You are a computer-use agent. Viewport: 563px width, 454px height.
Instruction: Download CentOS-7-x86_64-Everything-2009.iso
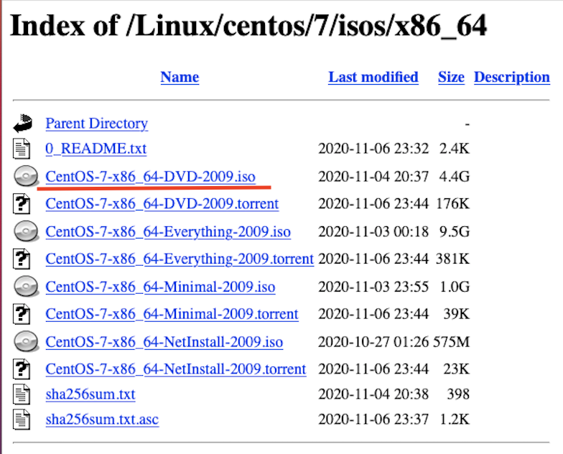coord(168,232)
